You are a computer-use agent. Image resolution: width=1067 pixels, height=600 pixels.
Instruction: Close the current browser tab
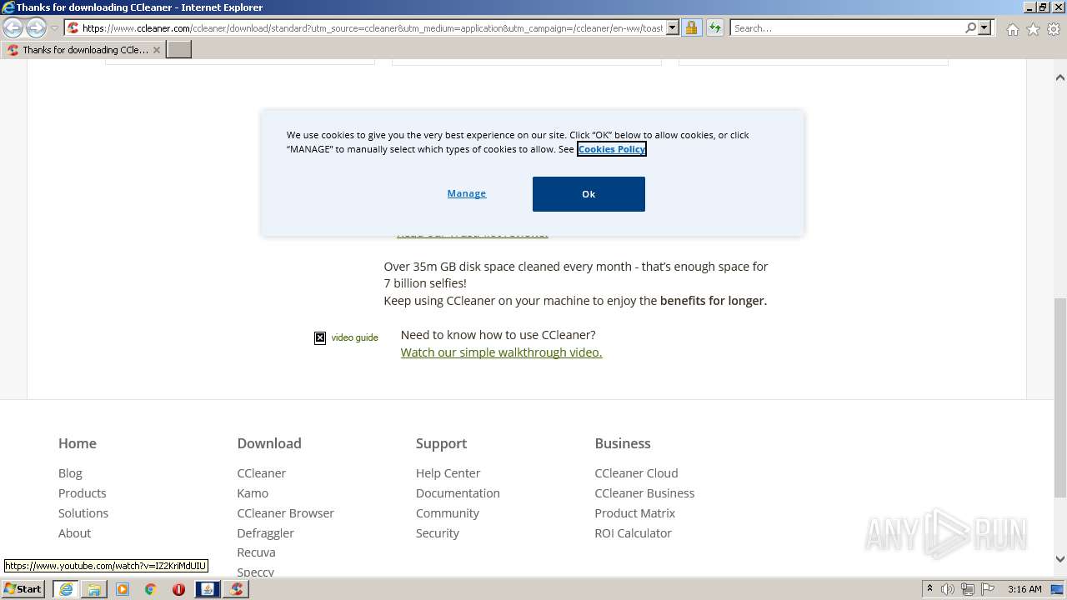tap(156, 50)
